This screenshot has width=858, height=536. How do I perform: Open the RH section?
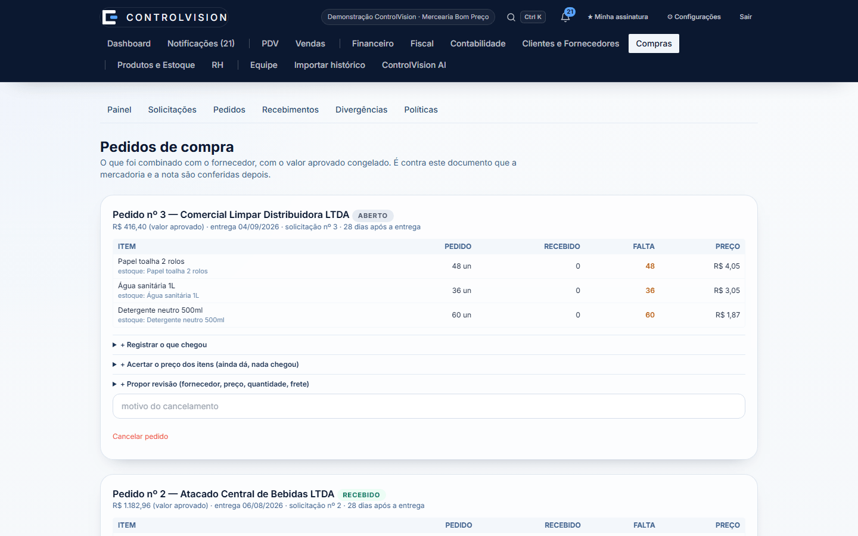coord(217,65)
